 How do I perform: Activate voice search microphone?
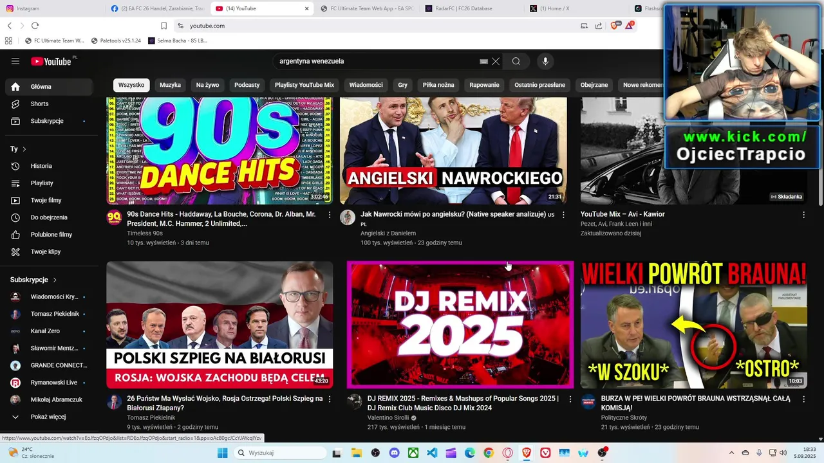pos(545,61)
